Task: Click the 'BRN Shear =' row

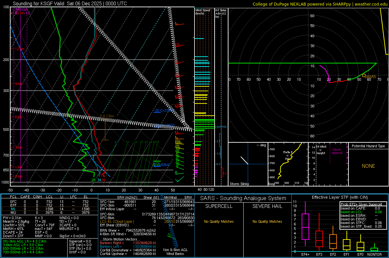Action: (x=128, y=230)
